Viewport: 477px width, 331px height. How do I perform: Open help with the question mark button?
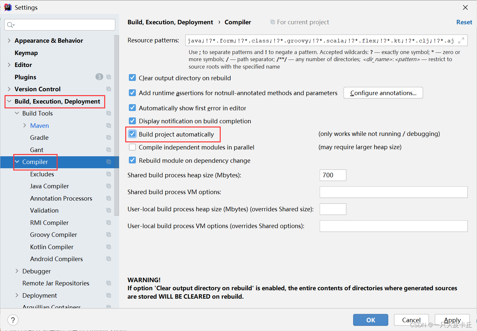tap(13, 320)
